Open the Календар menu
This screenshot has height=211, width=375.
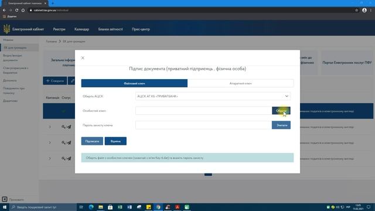(x=81, y=29)
